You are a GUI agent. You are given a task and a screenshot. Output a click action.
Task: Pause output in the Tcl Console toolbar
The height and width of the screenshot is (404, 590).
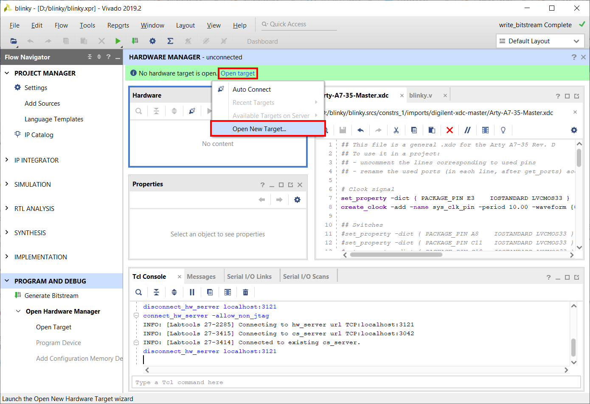(x=192, y=292)
